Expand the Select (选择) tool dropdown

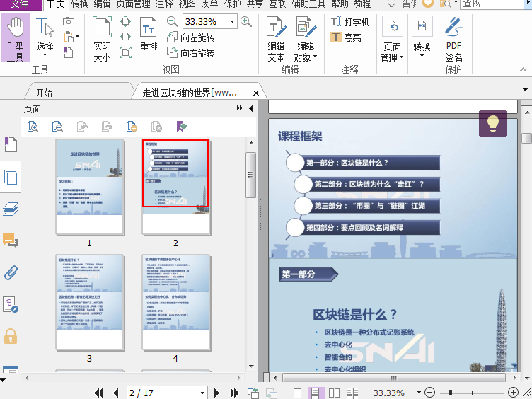tap(45, 57)
